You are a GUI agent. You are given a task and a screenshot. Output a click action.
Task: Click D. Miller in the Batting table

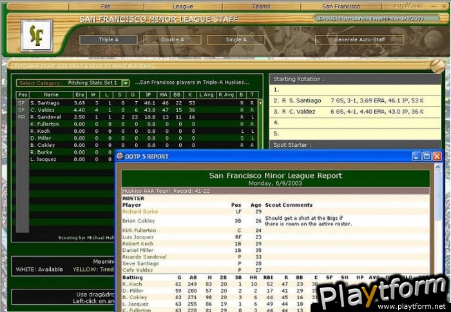coord(133,291)
